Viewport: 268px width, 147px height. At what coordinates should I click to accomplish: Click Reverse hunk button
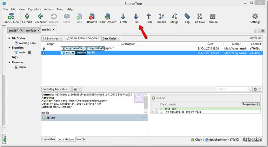251,104
